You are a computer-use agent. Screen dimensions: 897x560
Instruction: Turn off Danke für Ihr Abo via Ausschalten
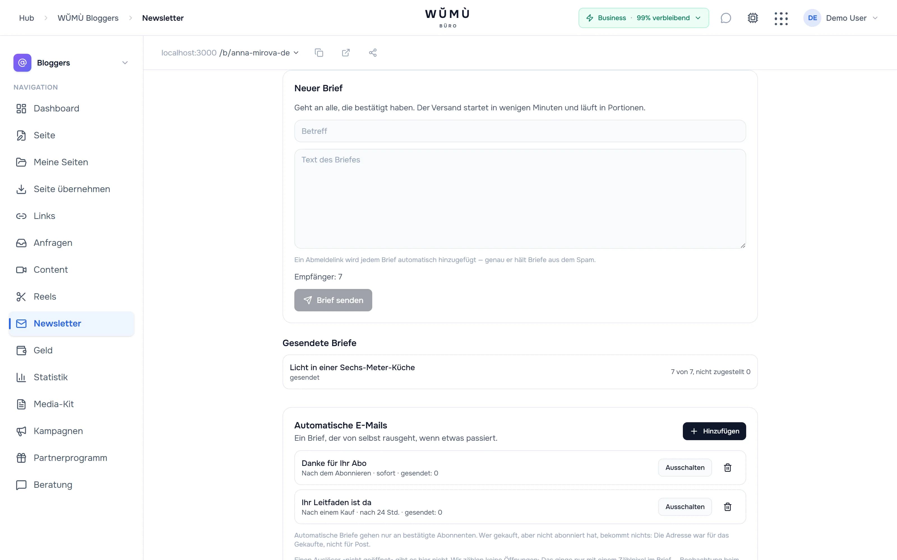tap(685, 467)
